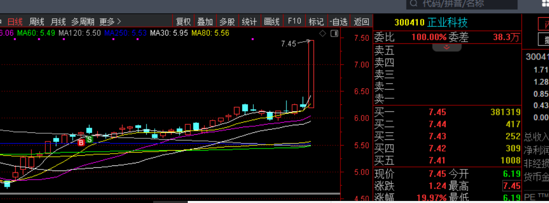Toggle the side panel layout icon
This screenshot has width=549, height=203.
(x=334, y=34)
